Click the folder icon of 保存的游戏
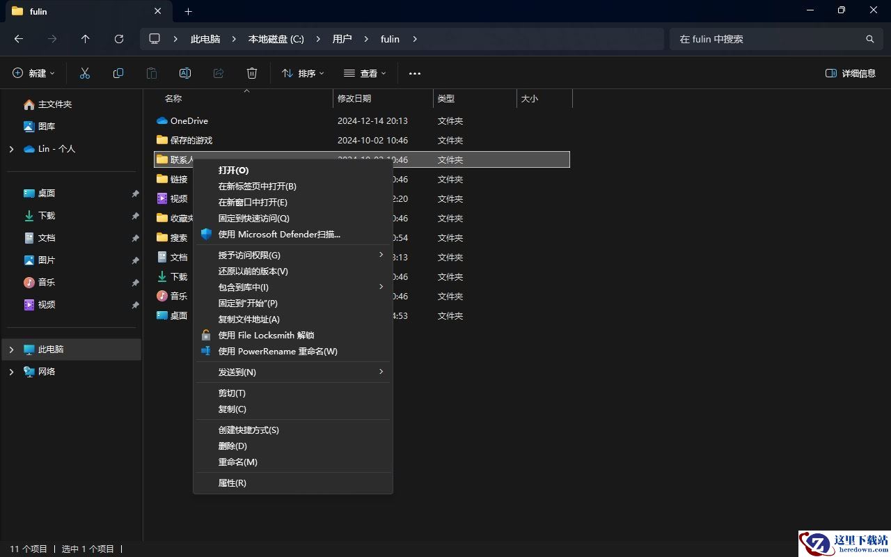This screenshot has width=891, height=557. click(162, 140)
